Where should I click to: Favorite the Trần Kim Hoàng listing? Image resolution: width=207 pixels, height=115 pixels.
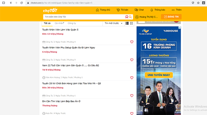point(132,78)
